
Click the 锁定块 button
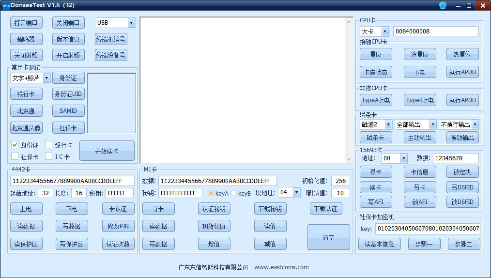(462, 172)
